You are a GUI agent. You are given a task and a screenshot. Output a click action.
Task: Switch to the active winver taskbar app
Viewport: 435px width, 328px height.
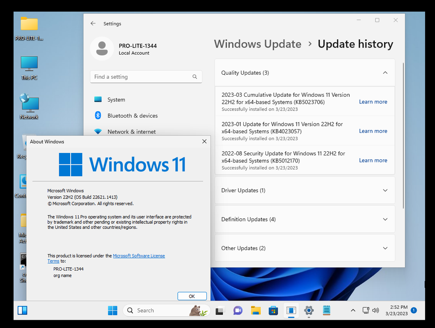291,310
